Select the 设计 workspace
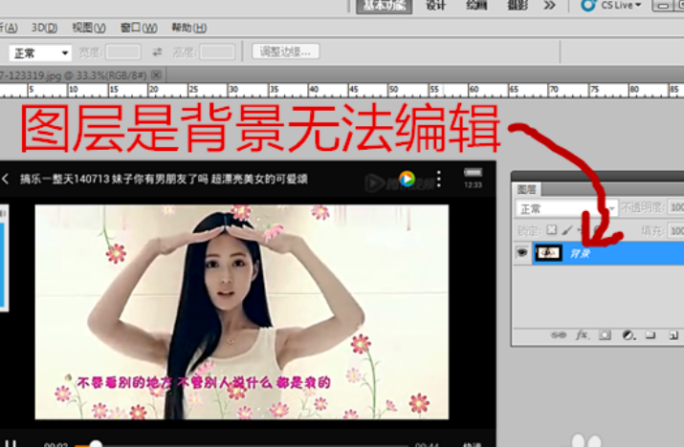 click(x=436, y=5)
